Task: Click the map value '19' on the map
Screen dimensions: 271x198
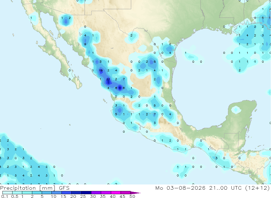Action: pos(101,71)
